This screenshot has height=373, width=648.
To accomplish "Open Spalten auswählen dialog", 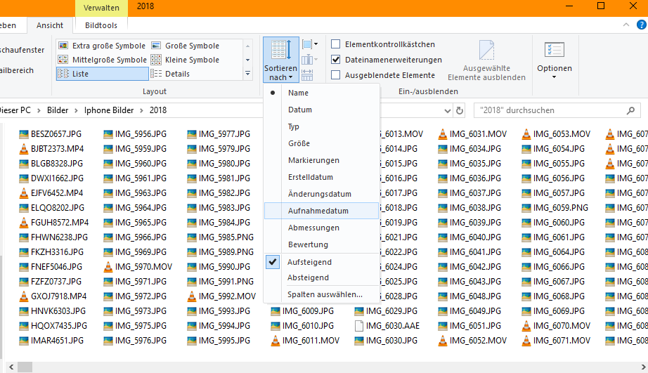I will coord(321,294).
